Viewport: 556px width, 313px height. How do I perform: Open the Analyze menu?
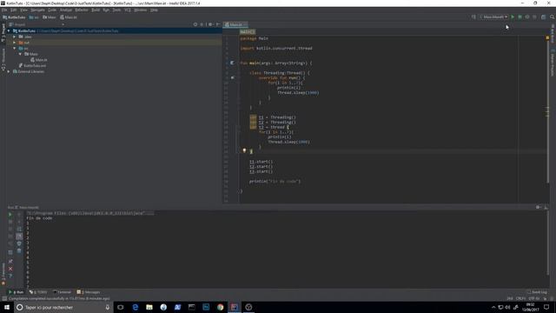click(66, 10)
